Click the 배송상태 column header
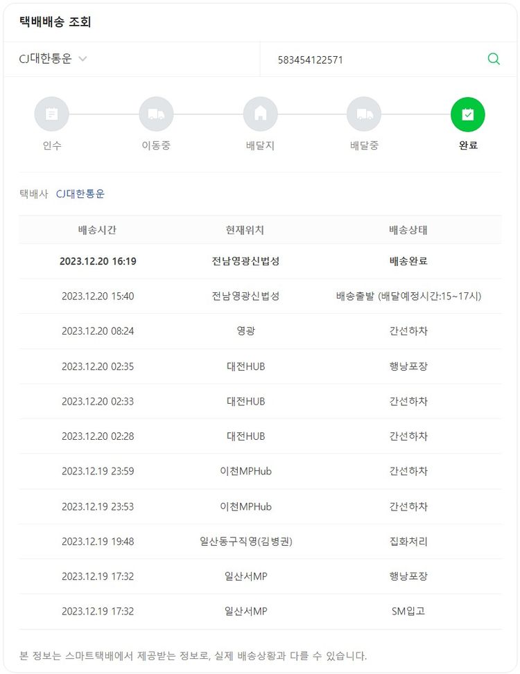 coord(408,230)
